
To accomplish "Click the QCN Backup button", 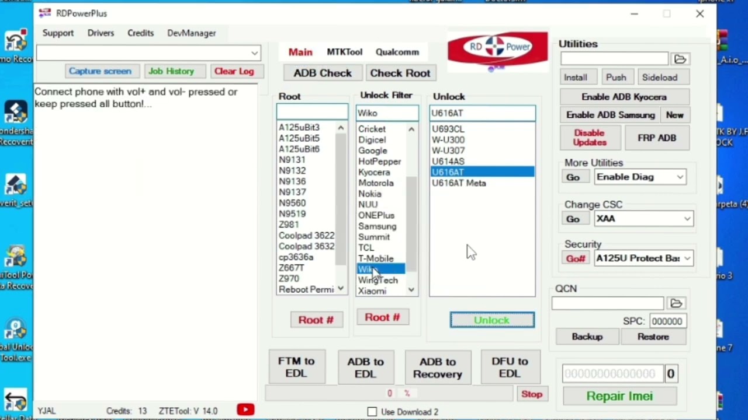I will pos(587,337).
